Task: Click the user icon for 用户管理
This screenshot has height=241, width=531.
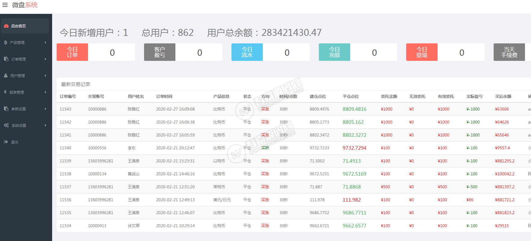Action: tap(6, 76)
